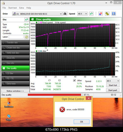Image resolution: width=123 pixels, height=132 pixels.
Task: Click the gold label settings icon
Action: (x=26, y=37)
